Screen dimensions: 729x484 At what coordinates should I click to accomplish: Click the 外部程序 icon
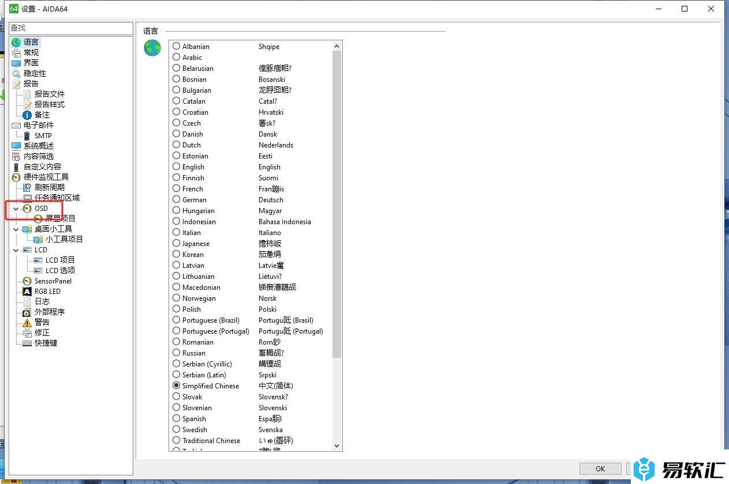click(x=27, y=312)
